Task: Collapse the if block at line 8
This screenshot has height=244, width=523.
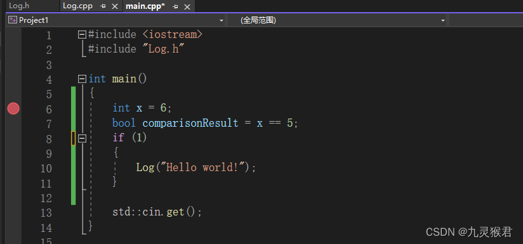Action: [82, 138]
